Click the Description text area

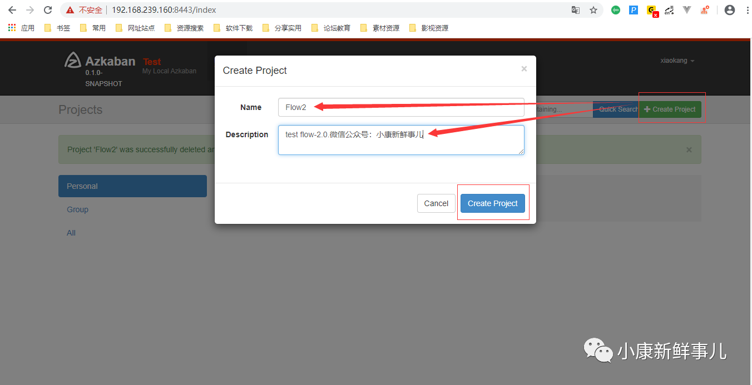[401, 140]
